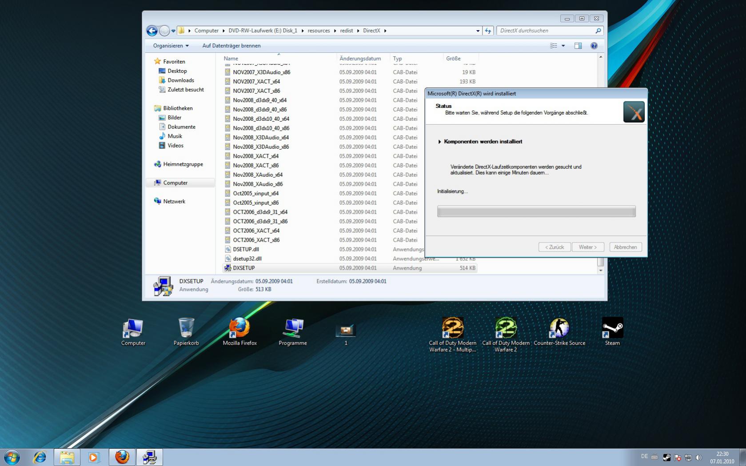Click Abbrechen in the DirectX dialog

click(x=626, y=247)
